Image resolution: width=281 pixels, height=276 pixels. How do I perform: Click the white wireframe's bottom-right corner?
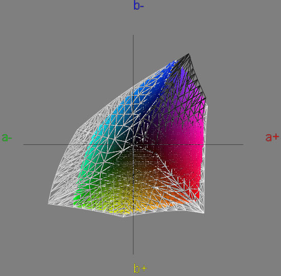point(204,213)
